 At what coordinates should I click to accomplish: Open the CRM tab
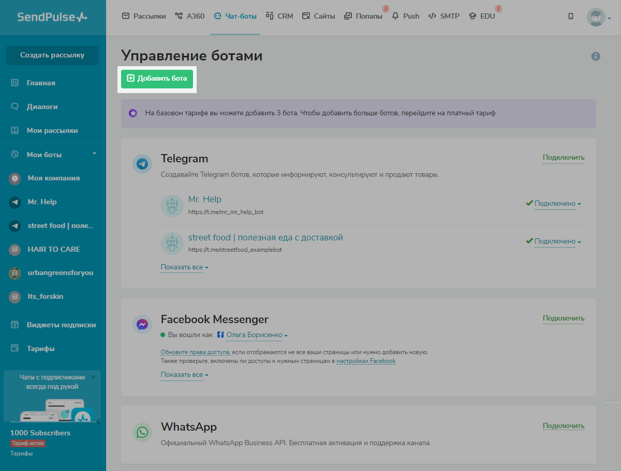click(279, 16)
